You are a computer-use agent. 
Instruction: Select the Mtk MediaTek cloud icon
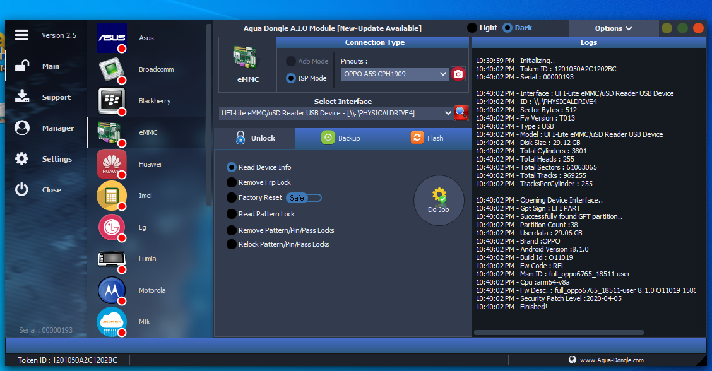pyautogui.click(x=111, y=322)
